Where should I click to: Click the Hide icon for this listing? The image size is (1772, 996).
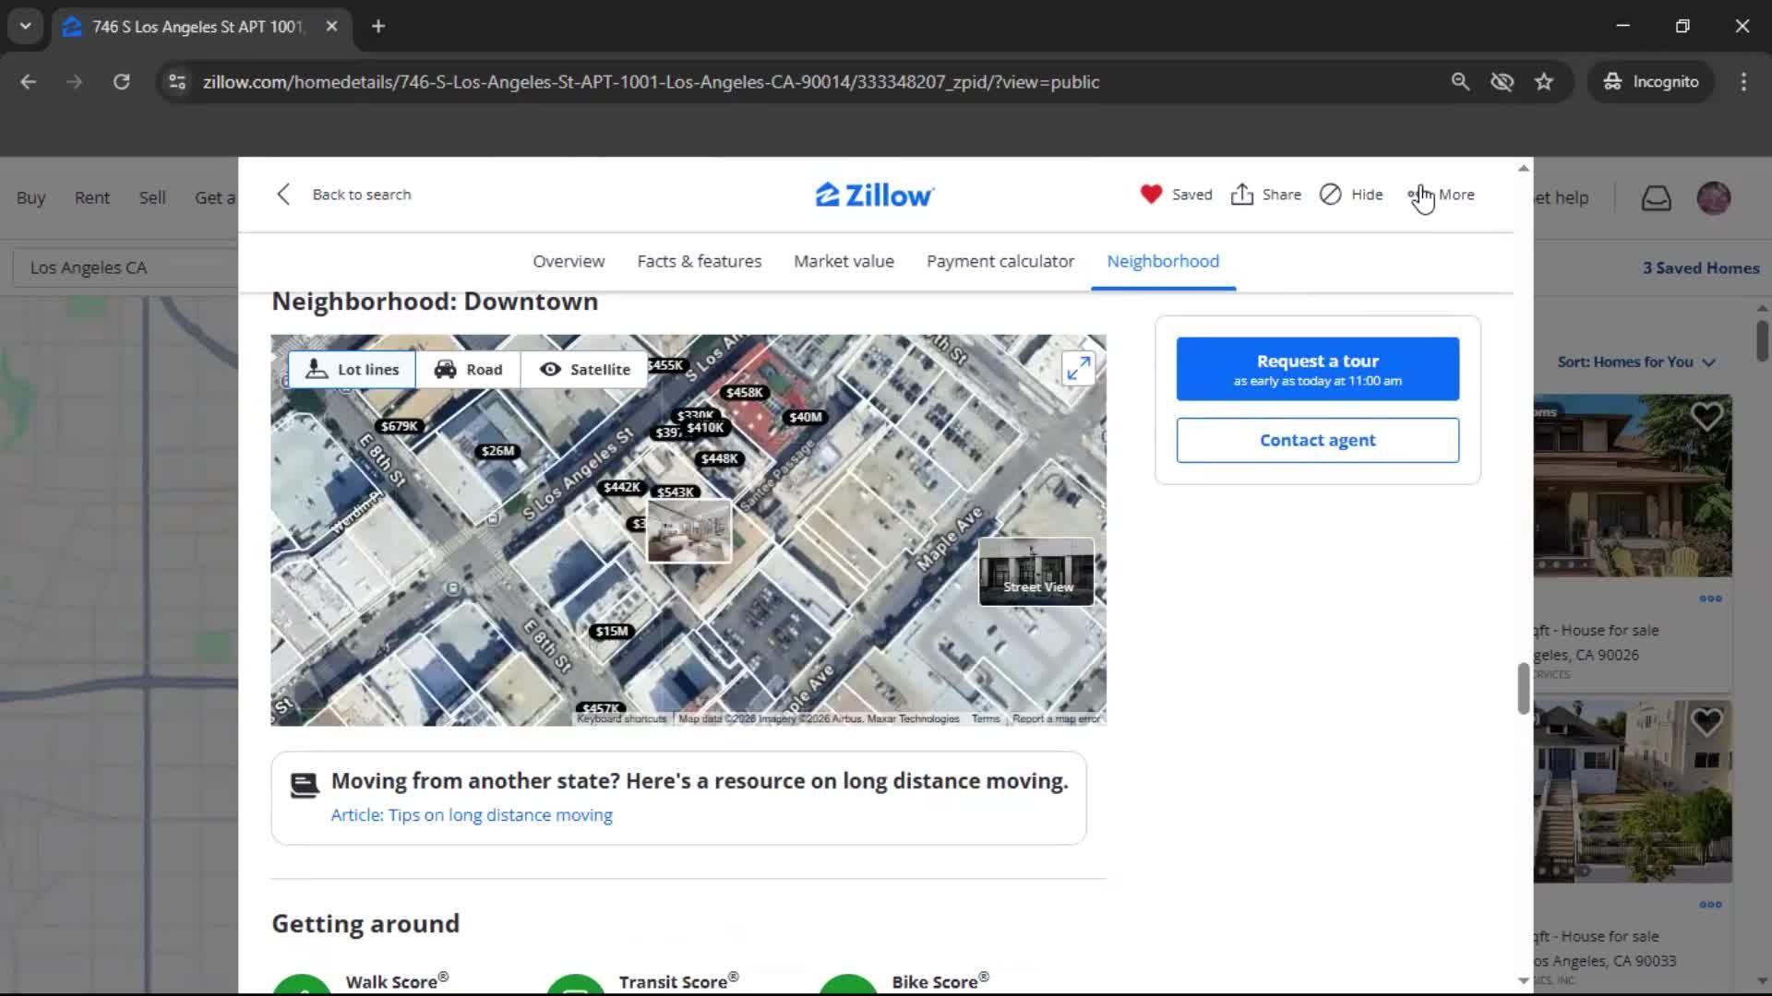coord(1350,195)
